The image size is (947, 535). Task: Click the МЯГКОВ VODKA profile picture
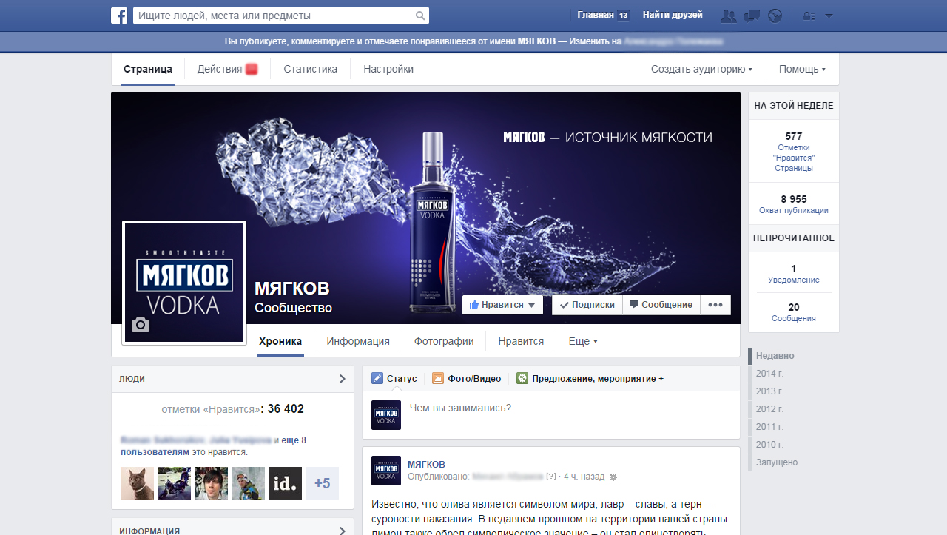184,283
